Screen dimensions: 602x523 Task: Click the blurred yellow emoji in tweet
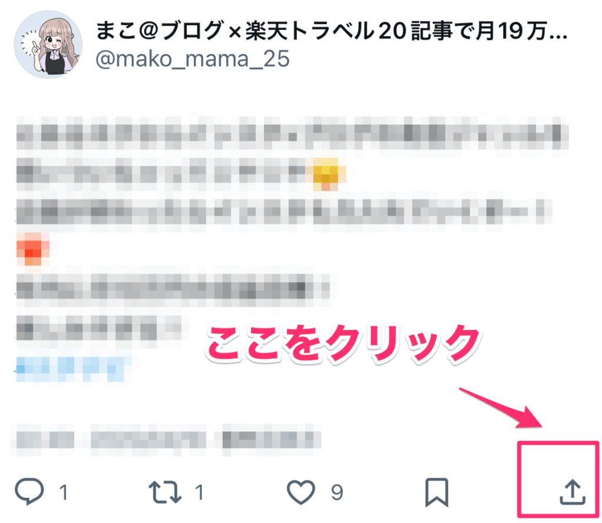click(326, 174)
